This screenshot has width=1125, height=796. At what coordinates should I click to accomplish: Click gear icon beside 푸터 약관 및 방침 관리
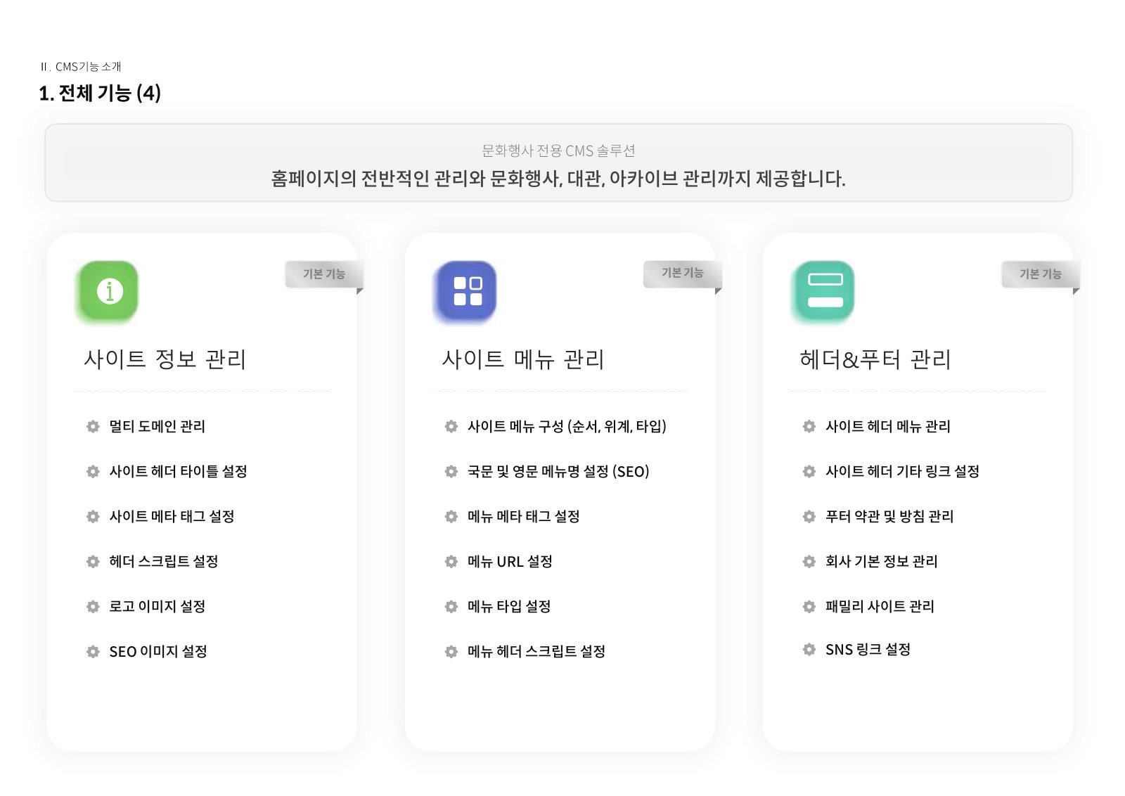[809, 516]
